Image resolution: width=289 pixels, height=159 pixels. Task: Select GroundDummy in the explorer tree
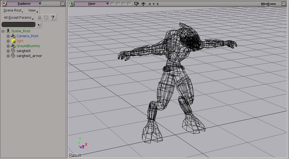(x=28, y=46)
